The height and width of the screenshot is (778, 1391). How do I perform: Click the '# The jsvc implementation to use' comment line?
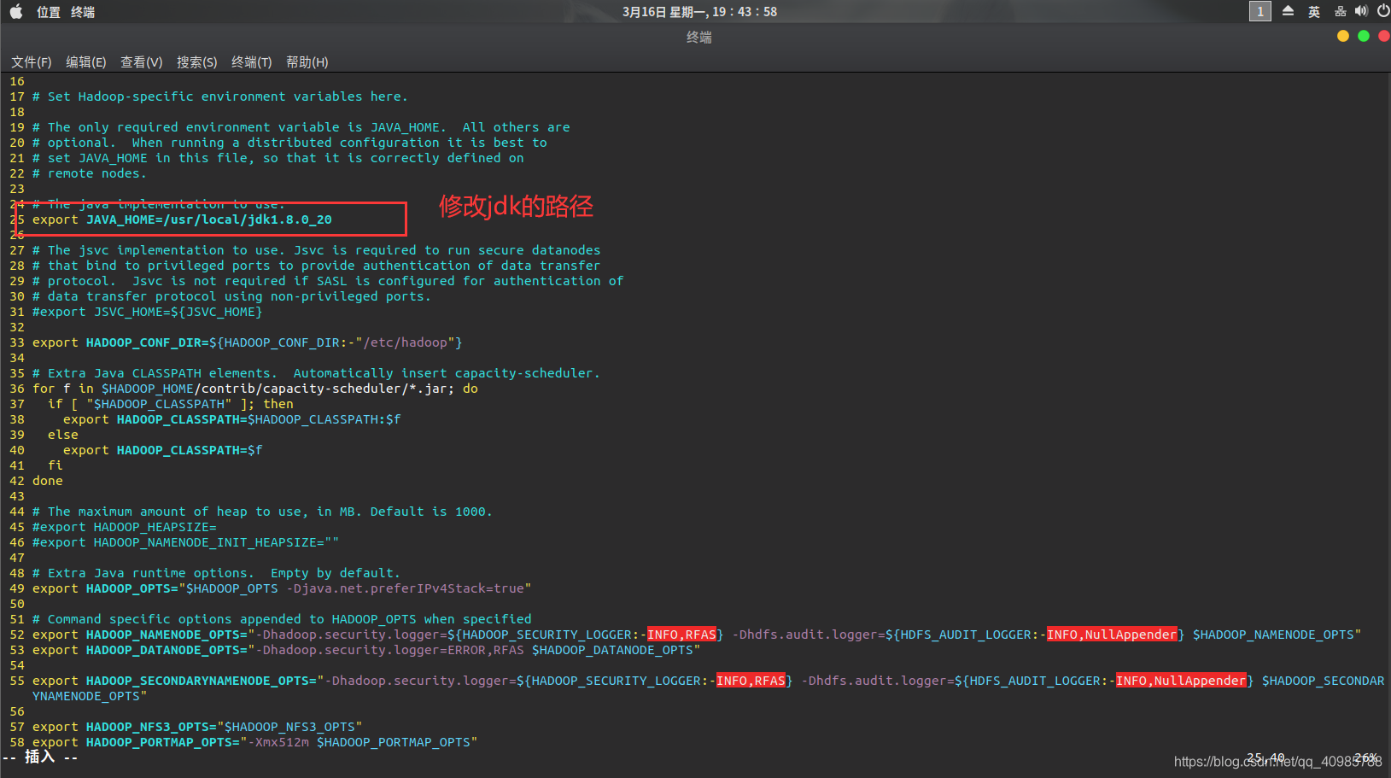click(316, 250)
